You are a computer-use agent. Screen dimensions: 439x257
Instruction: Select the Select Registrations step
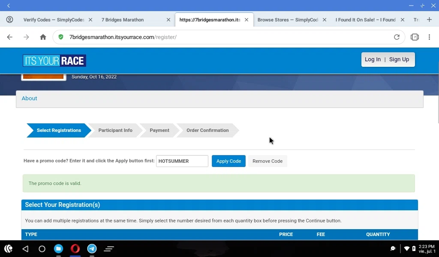pyautogui.click(x=59, y=130)
